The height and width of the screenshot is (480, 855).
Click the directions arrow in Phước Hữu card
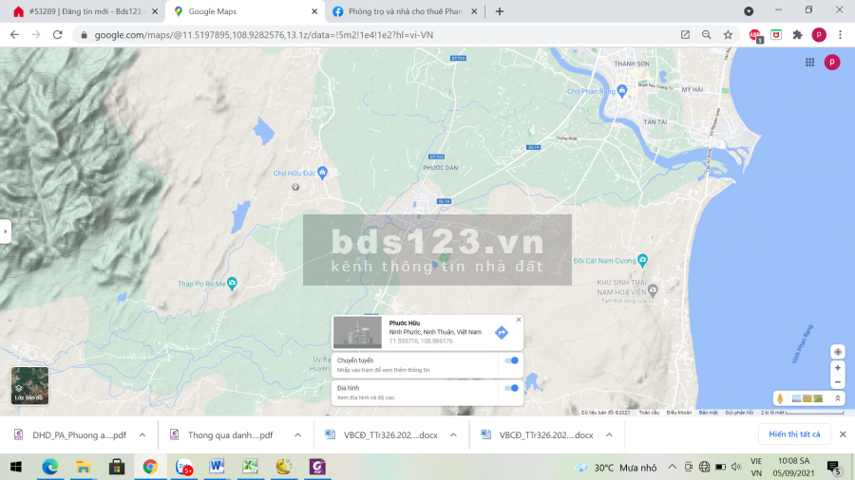tap(502, 333)
